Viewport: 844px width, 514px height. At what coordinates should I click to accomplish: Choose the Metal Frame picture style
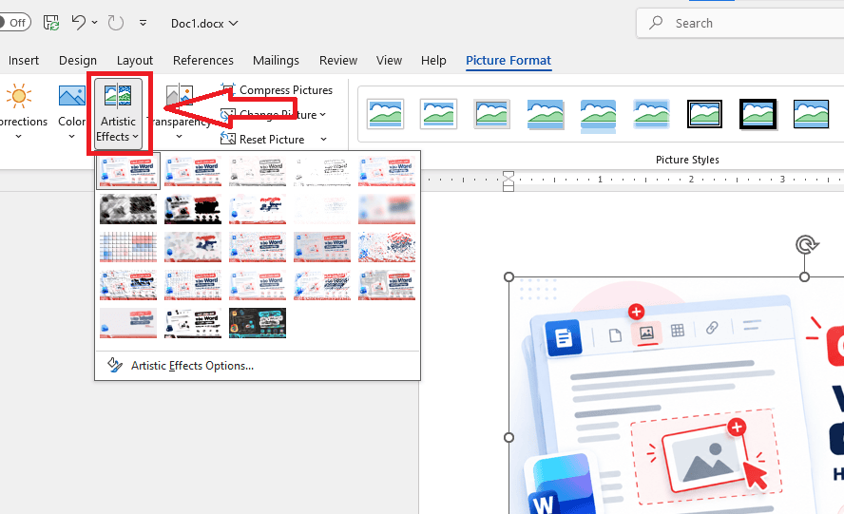(x=491, y=114)
